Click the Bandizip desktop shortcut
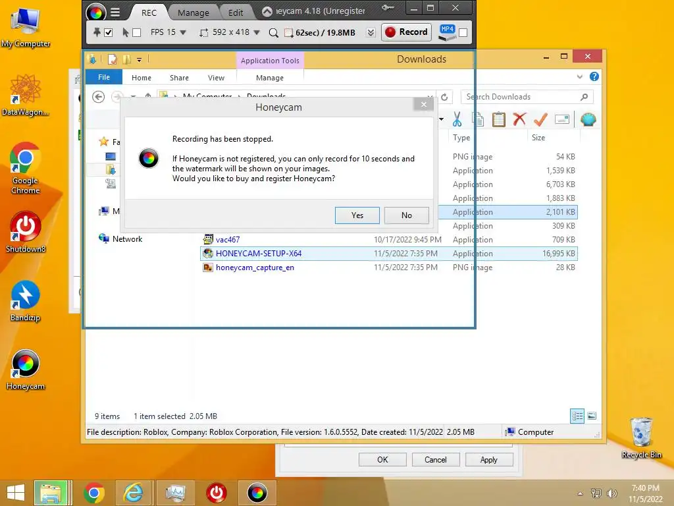Screen dimensions: 674x506 26,301
